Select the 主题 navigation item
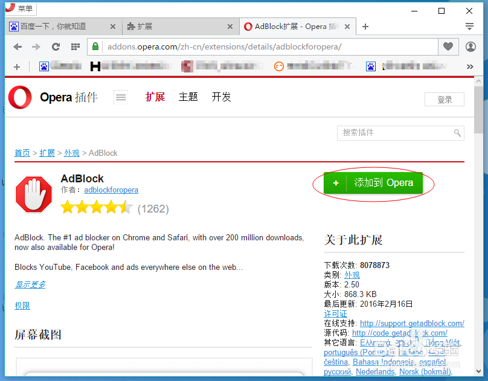Image resolution: width=488 pixels, height=381 pixels. pos(188,97)
